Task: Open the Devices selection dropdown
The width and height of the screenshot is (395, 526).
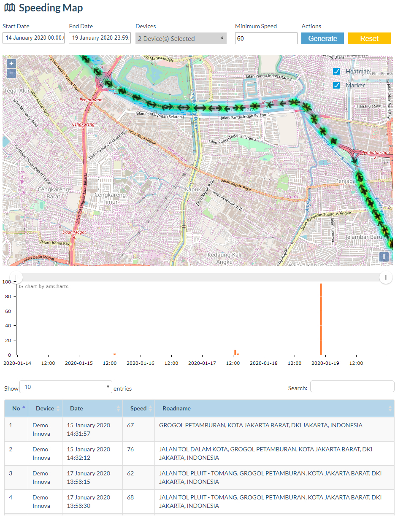Action: tap(181, 38)
